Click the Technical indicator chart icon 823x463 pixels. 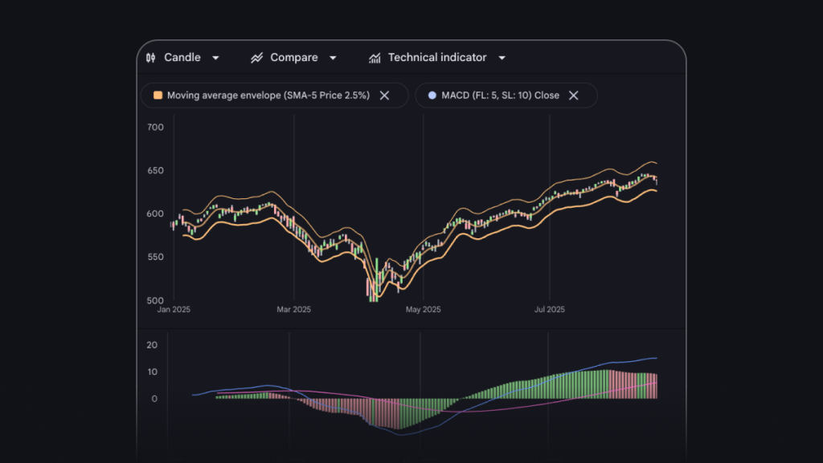coord(375,58)
